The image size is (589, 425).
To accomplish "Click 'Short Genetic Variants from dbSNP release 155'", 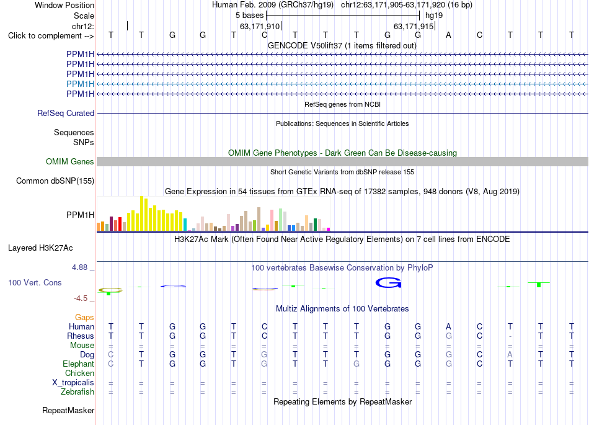I will [342, 172].
